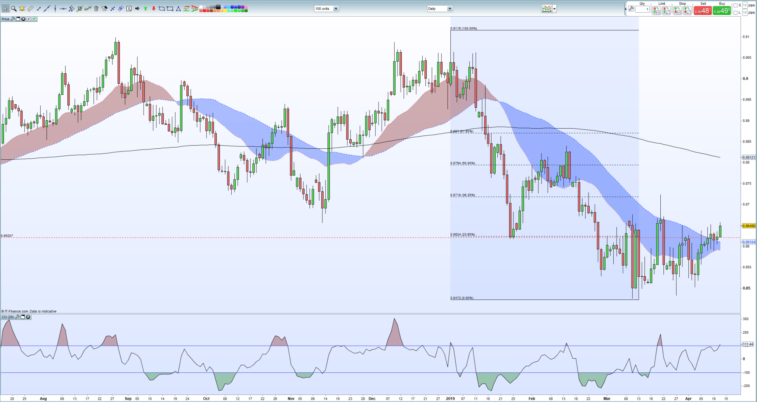Pick the yellow color swatch

[x=225, y=10]
